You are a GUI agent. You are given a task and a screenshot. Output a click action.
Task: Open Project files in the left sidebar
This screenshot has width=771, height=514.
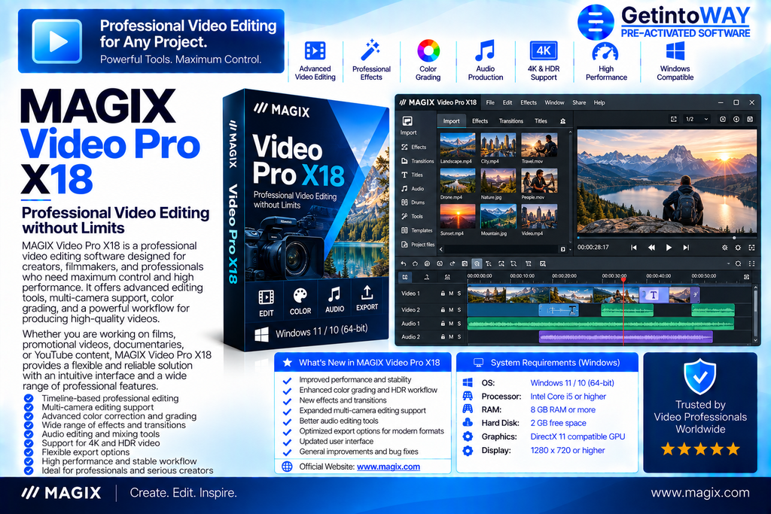(x=418, y=245)
